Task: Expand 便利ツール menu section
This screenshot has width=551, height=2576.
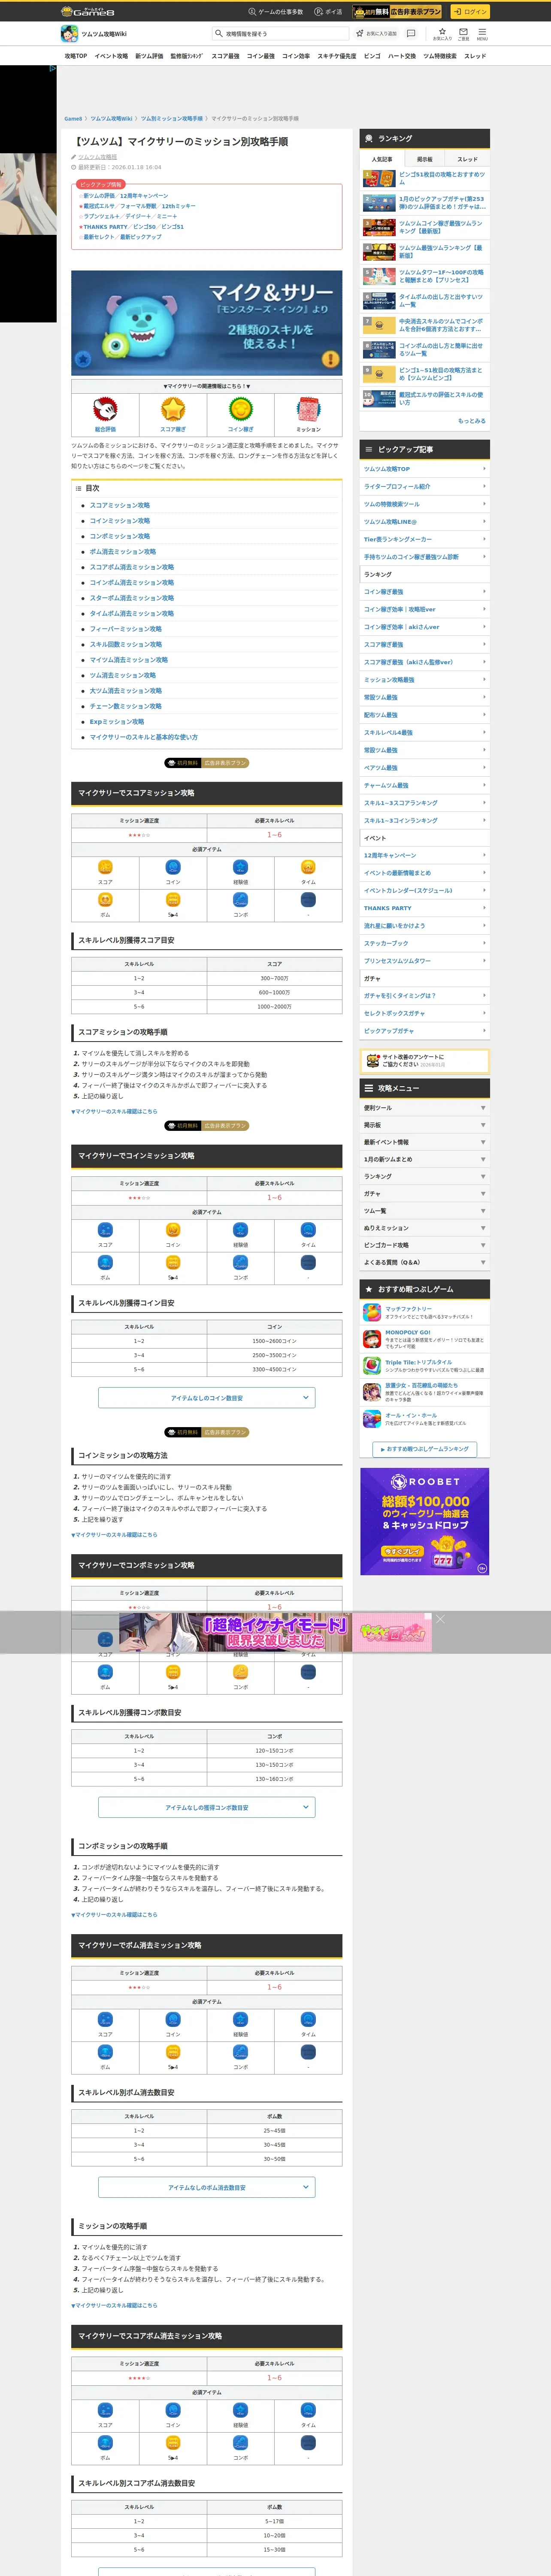Action: click(425, 1108)
